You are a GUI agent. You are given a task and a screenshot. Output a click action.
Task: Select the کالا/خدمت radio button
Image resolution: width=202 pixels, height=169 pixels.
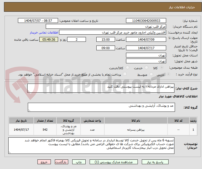pyautogui.click(x=127, y=68)
